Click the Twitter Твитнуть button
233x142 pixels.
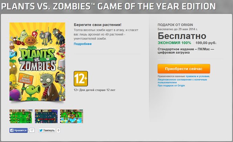pyautogui.click(x=47, y=130)
